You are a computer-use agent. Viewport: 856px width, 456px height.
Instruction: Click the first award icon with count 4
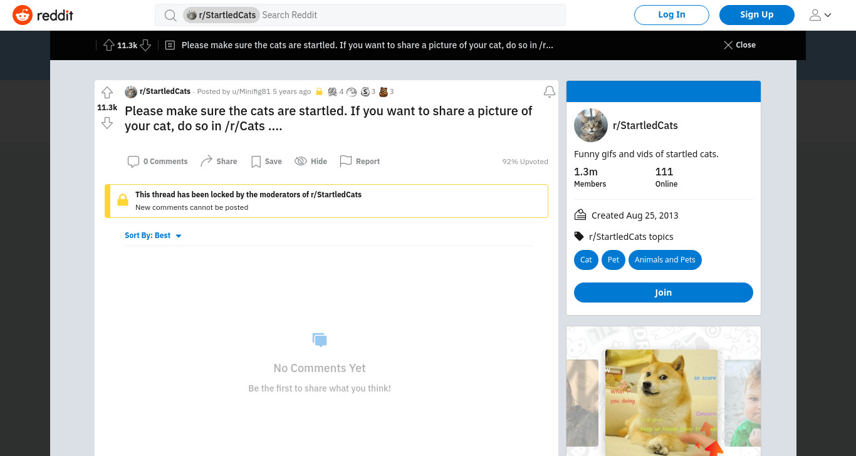pyautogui.click(x=332, y=91)
